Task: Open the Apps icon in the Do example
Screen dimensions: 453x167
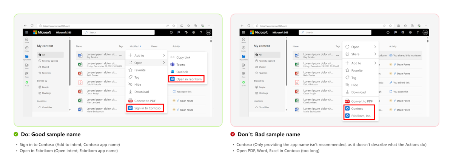Action: coord(27,74)
